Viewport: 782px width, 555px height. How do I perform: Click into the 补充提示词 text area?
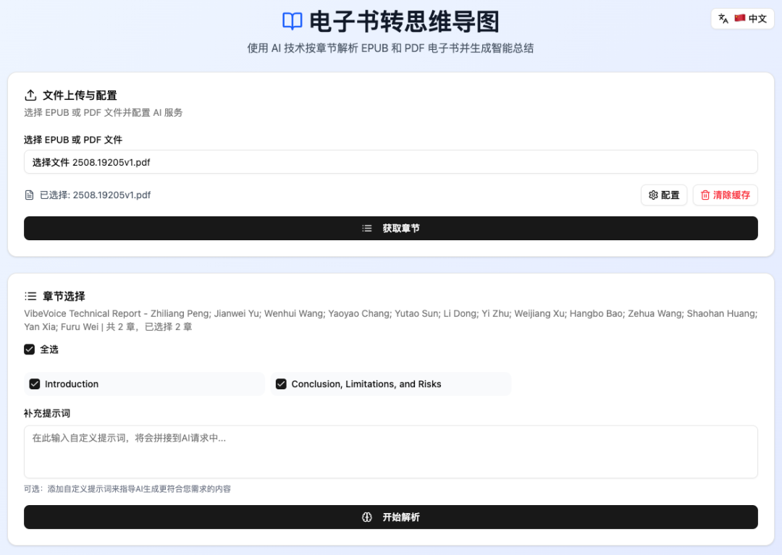point(390,452)
